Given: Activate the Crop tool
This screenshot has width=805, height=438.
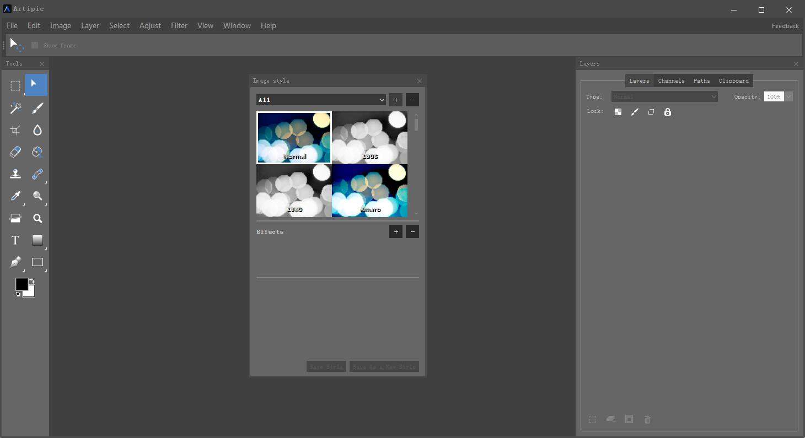Looking at the screenshot, I should tap(15, 130).
